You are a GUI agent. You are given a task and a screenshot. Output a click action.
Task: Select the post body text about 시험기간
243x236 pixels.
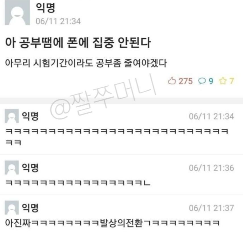[86, 63]
